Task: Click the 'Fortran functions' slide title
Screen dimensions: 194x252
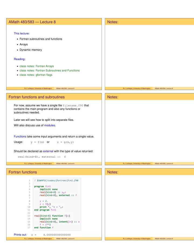Action: (23, 172)
